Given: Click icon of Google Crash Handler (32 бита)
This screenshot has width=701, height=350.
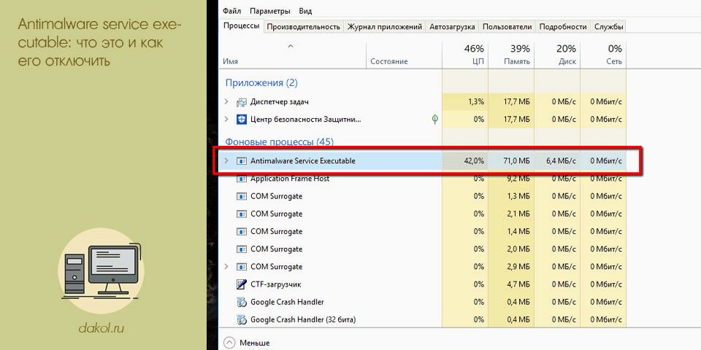Looking at the screenshot, I should coord(242,319).
